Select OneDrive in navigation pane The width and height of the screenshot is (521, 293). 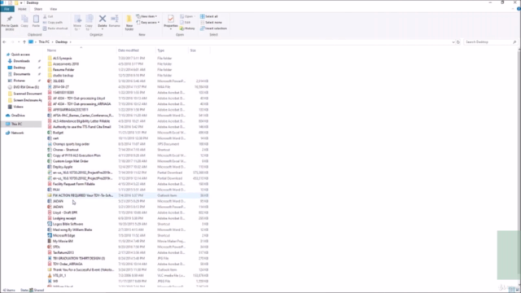(x=18, y=116)
